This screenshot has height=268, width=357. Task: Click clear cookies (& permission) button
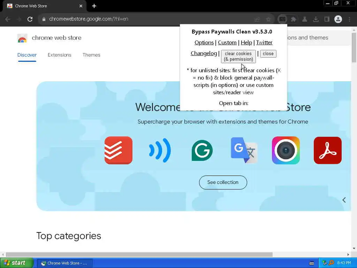click(x=238, y=56)
